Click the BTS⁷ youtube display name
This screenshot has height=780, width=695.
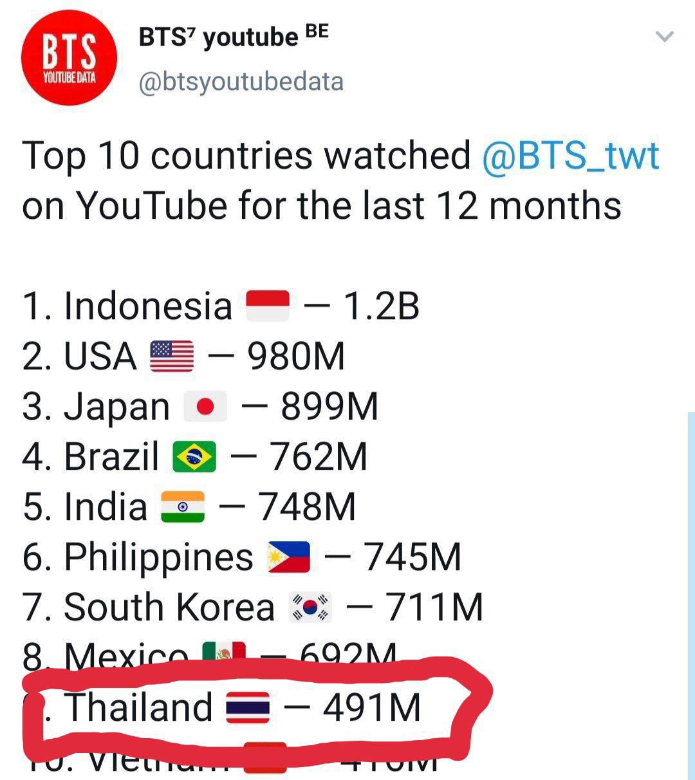(x=234, y=38)
